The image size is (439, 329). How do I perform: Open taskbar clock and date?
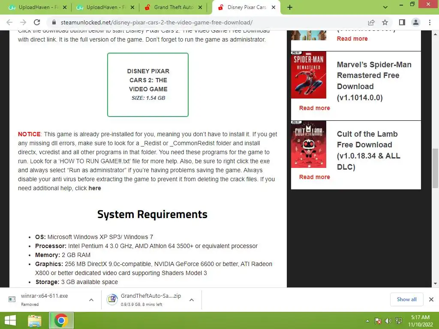pyautogui.click(x=420, y=321)
